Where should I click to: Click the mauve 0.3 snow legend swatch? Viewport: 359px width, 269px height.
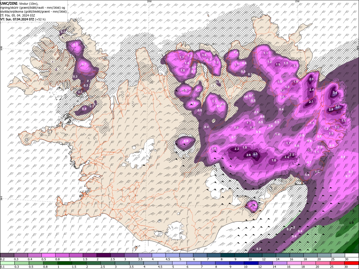pos(21,255)
